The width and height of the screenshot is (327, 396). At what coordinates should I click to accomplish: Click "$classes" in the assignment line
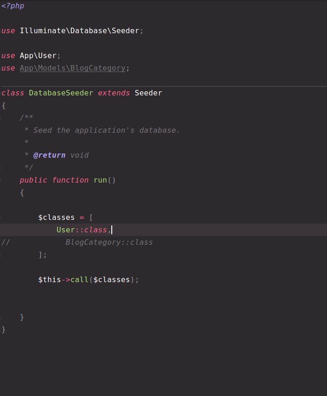57,218
